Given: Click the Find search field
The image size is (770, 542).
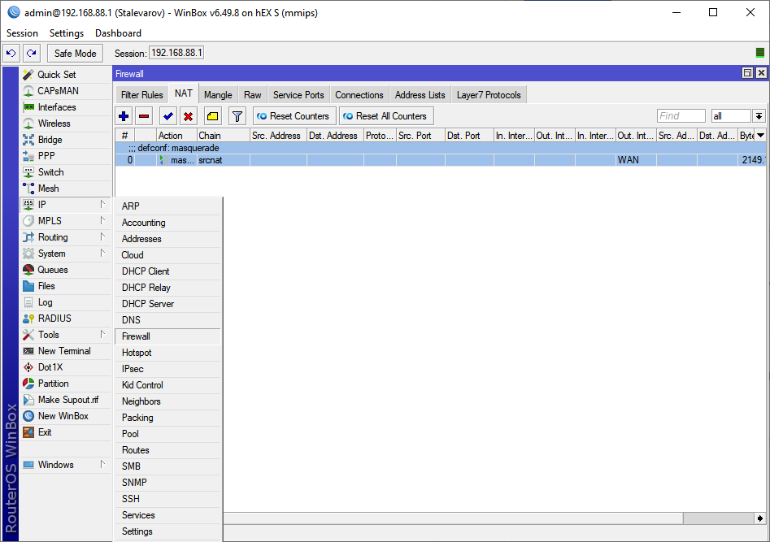Looking at the screenshot, I should tap(681, 116).
